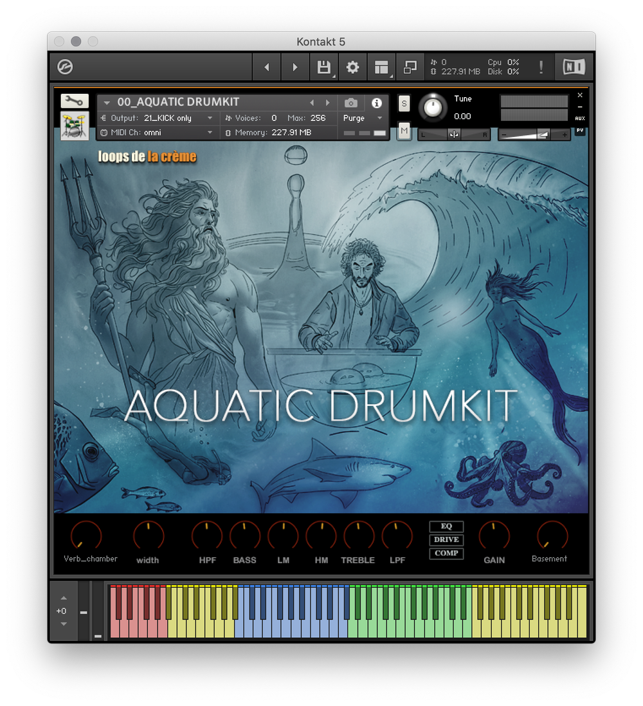Click the Native Instruments logo icon
The image size is (643, 706).
573,66
